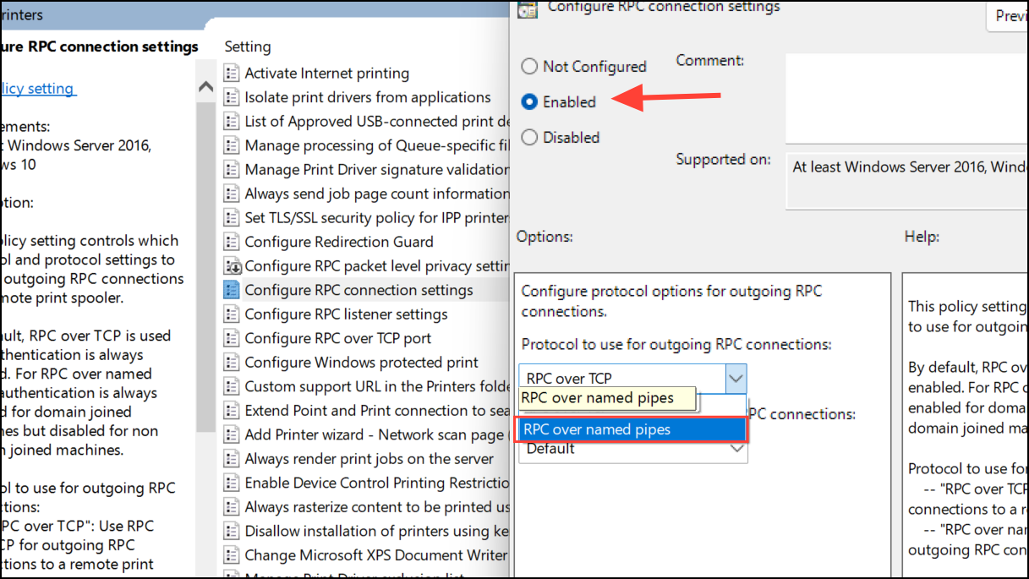
Task: Select the Disabled radio button
Action: 529,137
